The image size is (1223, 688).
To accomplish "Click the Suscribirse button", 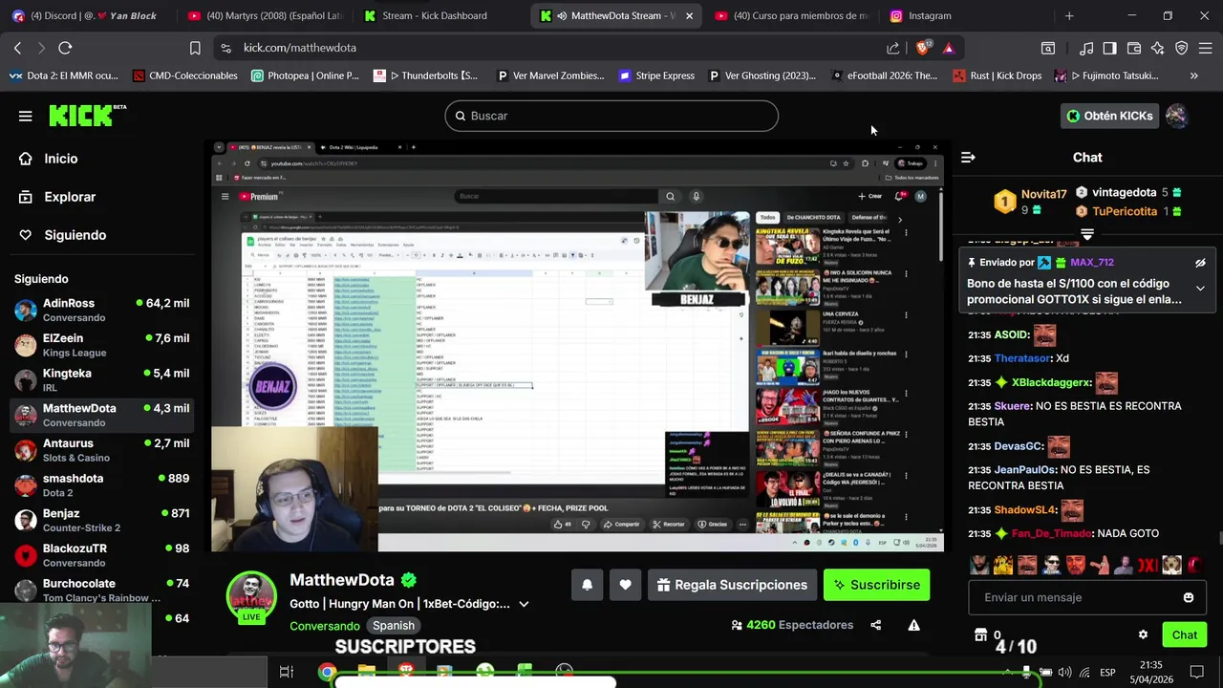I will point(876,585).
